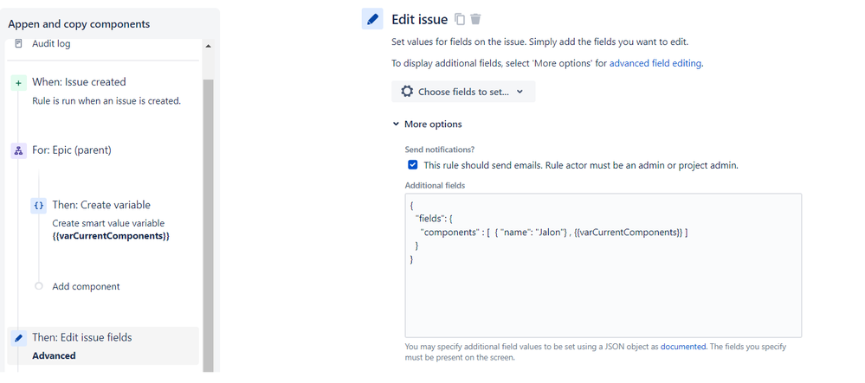The height and width of the screenshot is (383, 865).
Task: Click the duplicate (copy) icon beside Edit issue
Action: (x=460, y=19)
